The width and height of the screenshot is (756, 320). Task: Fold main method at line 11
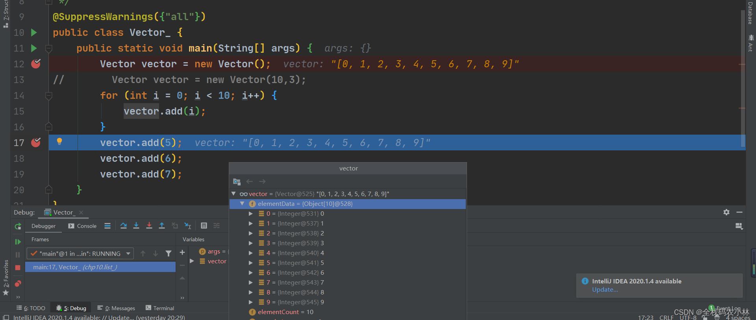pos(49,48)
